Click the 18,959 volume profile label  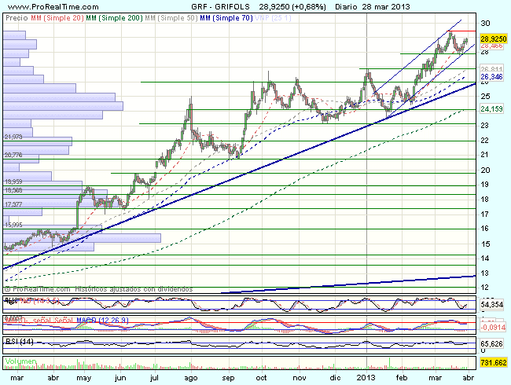pos(13,181)
